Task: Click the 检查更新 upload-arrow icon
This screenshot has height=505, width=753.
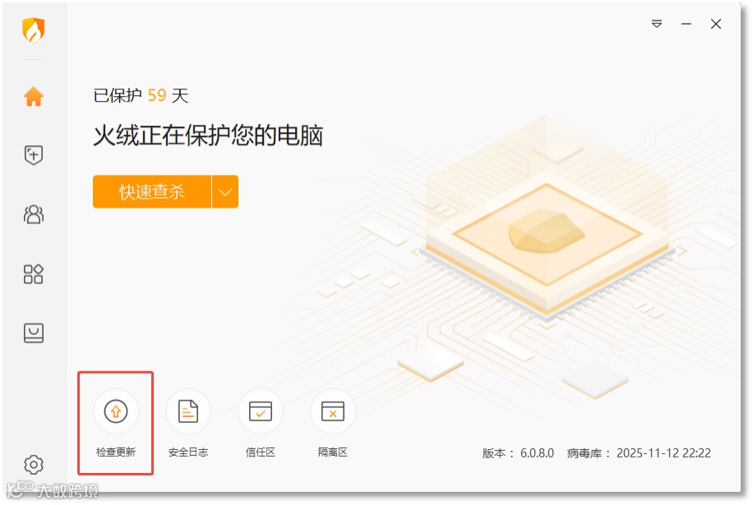Action: (116, 411)
